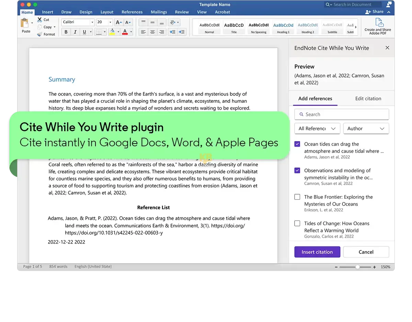Check The Blue Frontier reference
The image size is (412, 322).
tap(297, 197)
